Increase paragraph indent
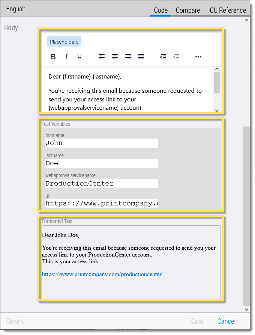255x335 pixels. click(x=163, y=57)
